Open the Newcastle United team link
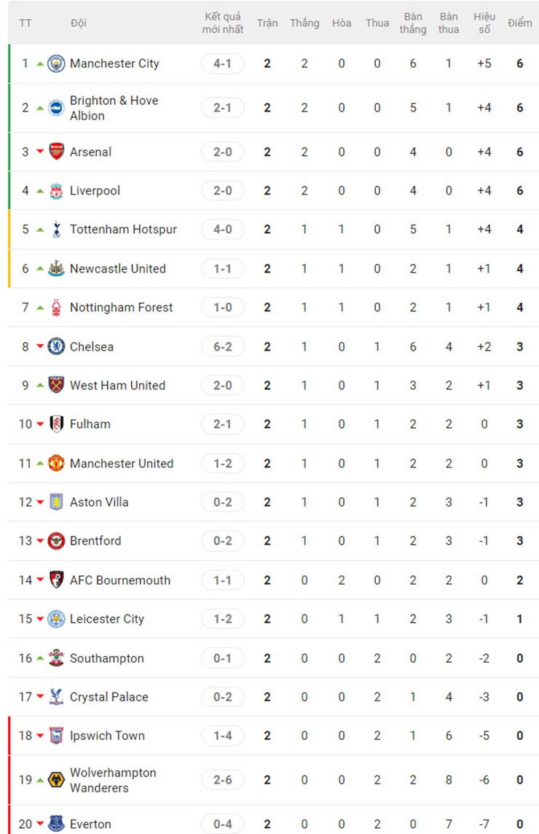The height and width of the screenshot is (834, 539). coord(118,268)
